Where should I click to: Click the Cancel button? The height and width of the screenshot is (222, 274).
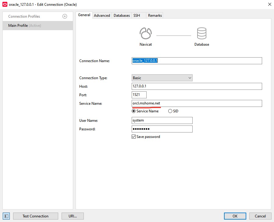(260, 216)
